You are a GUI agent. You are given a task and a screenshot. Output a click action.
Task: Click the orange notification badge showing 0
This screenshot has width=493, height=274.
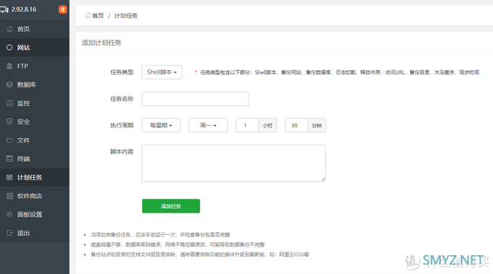[62, 9]
